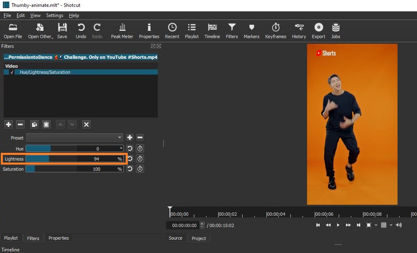Copy the filters using copy icon

pyautogui.click(x=34, y=124)
